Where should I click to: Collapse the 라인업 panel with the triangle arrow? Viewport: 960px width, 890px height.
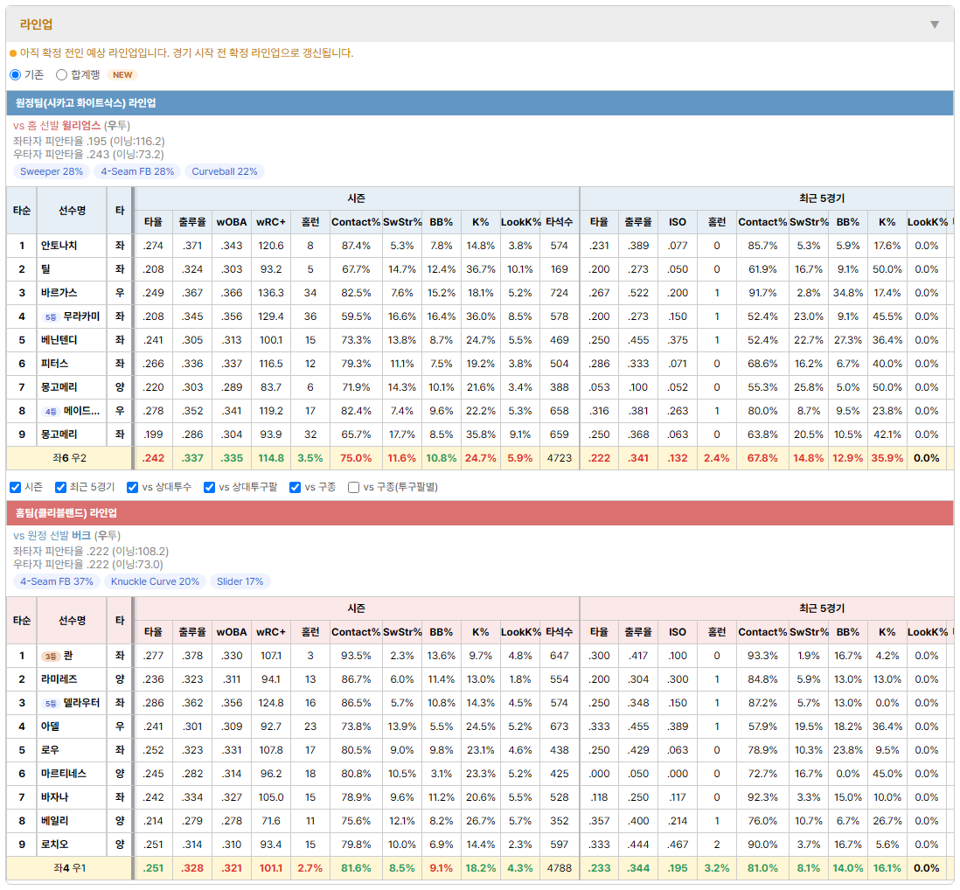coord(935,24)
